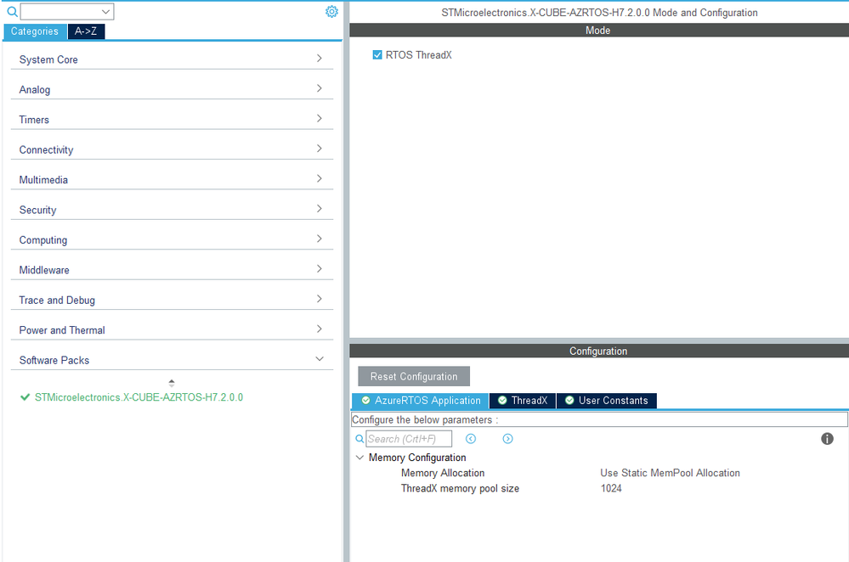This screenshot has width=849, height=562.
Task: Expand the Power and Thermal category
Action: (x=172, y=329)
